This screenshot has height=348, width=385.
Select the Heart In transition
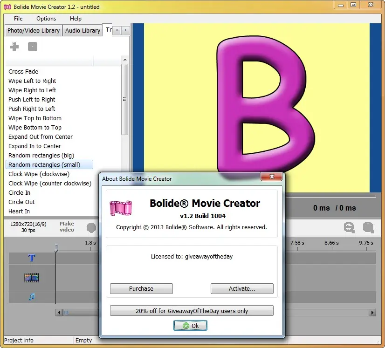(19, 212)
